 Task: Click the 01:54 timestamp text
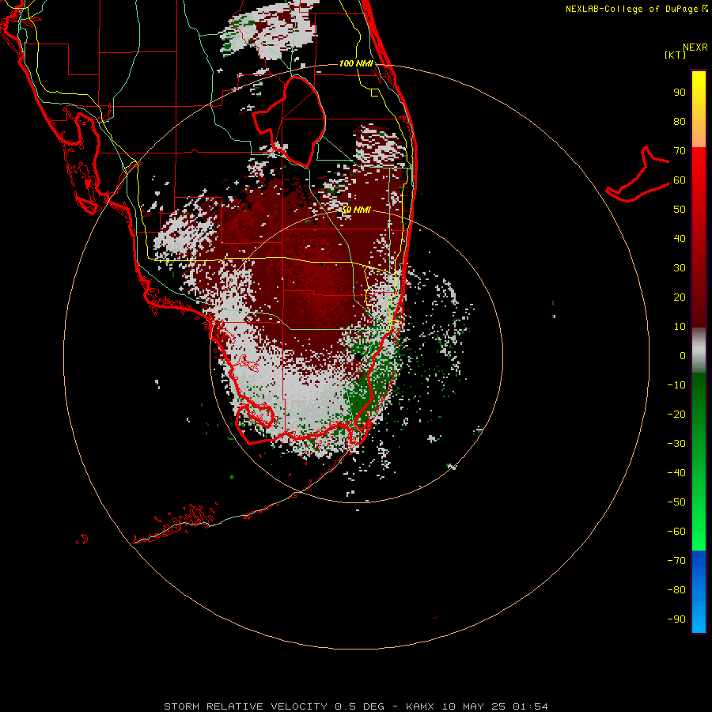[530, 706]
